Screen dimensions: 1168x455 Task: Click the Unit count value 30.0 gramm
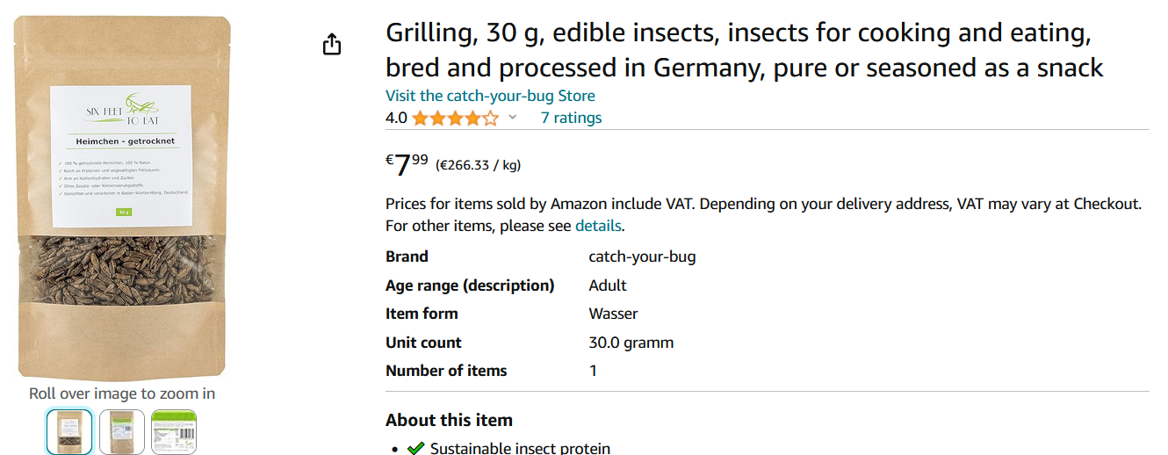pos(631,343)
